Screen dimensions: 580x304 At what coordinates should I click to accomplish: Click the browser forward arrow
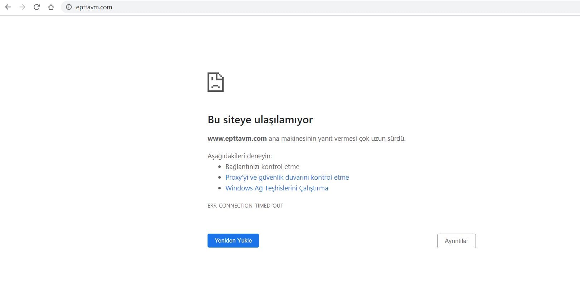[x=22, y=7]
